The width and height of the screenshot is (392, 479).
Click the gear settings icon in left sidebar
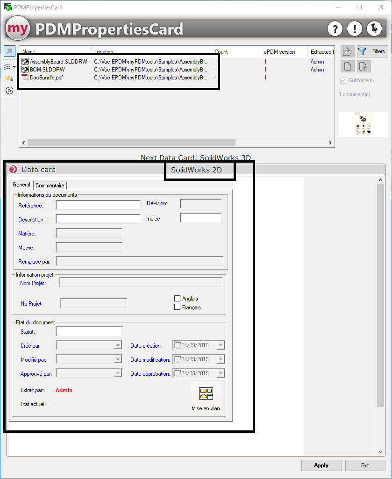coord(9,91)
